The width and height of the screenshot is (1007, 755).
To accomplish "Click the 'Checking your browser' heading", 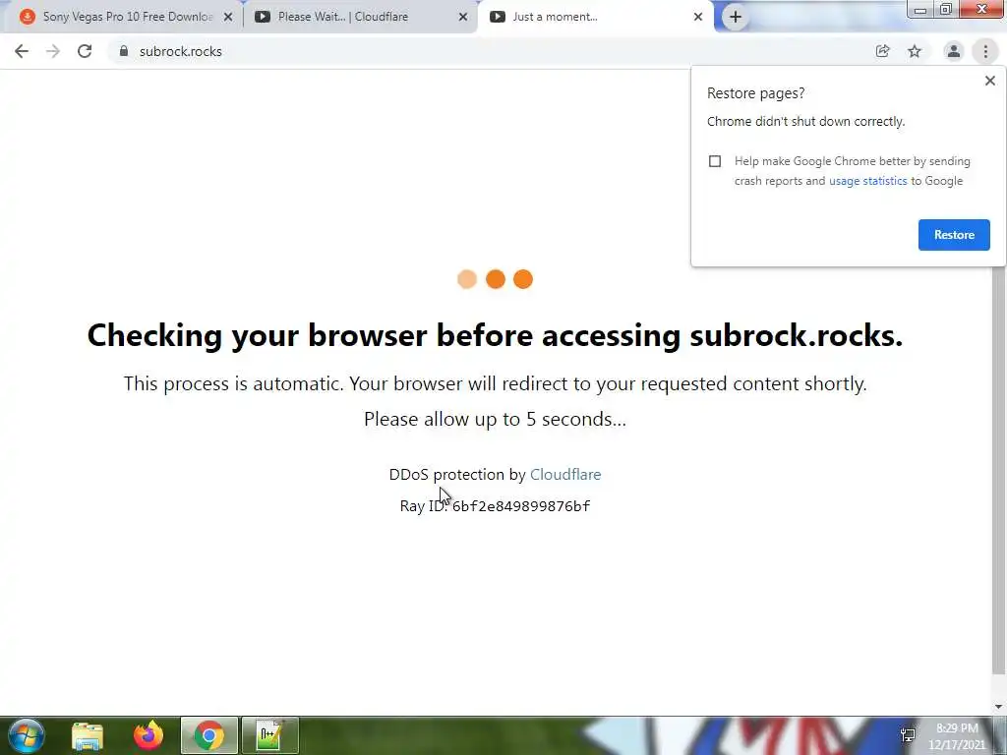I will (495, 335).
